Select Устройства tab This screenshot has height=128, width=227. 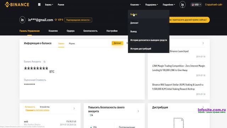[x=45, y=107]
